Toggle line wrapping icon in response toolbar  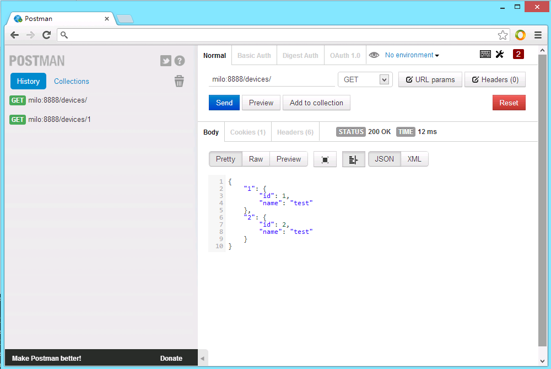point(354,159)
